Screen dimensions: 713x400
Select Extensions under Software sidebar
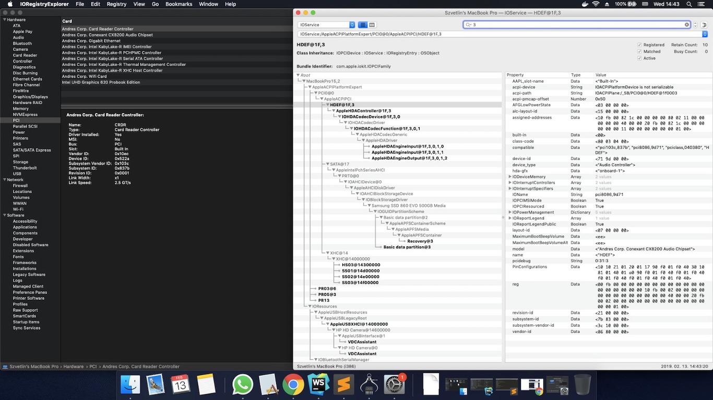23,251
